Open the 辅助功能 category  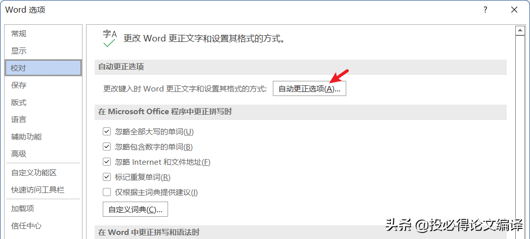(x=43, y=137)
